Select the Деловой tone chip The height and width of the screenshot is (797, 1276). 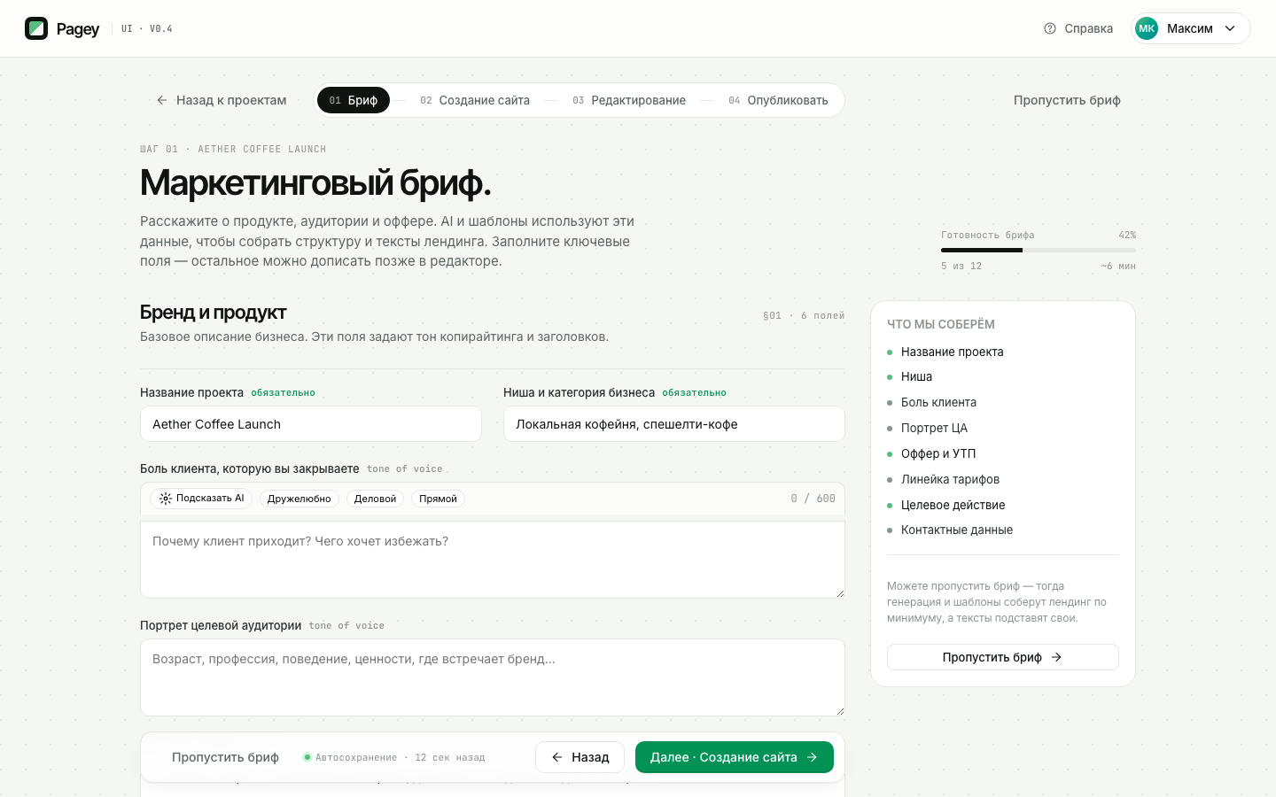tap(375, 499)
